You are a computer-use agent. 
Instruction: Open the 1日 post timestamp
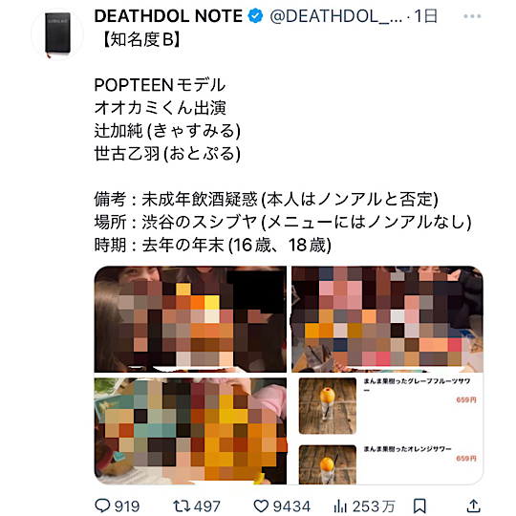(x=426, y=16)
